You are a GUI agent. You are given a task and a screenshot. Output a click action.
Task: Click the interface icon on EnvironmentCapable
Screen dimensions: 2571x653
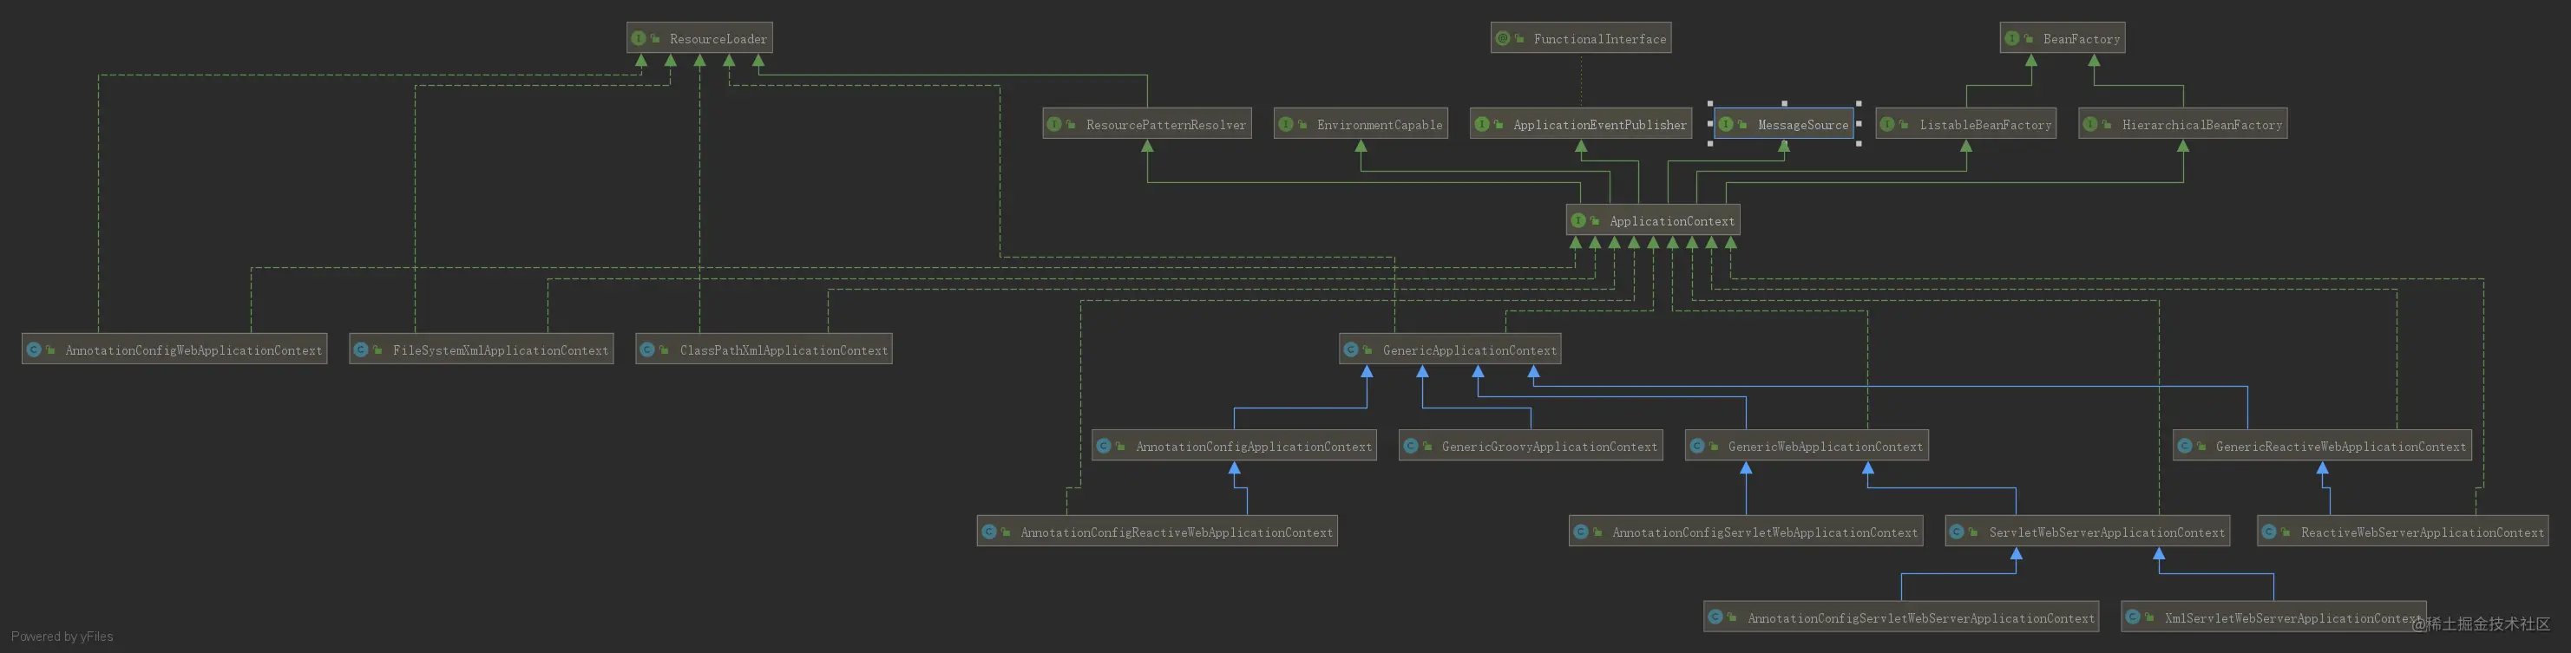(1286, 124)
